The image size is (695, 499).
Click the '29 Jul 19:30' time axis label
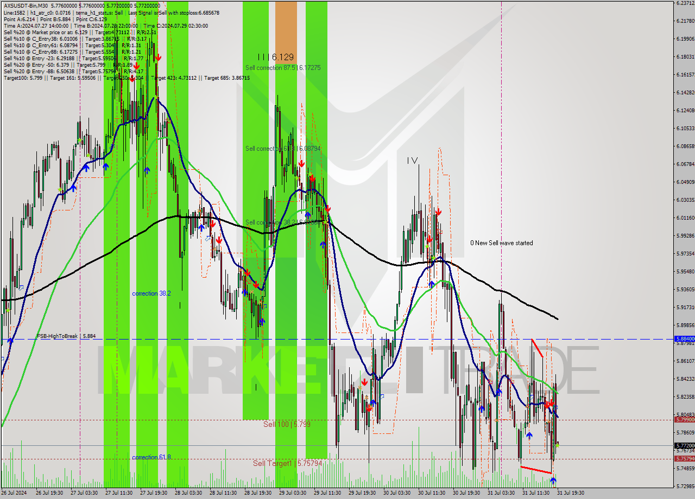coord(362,493)
